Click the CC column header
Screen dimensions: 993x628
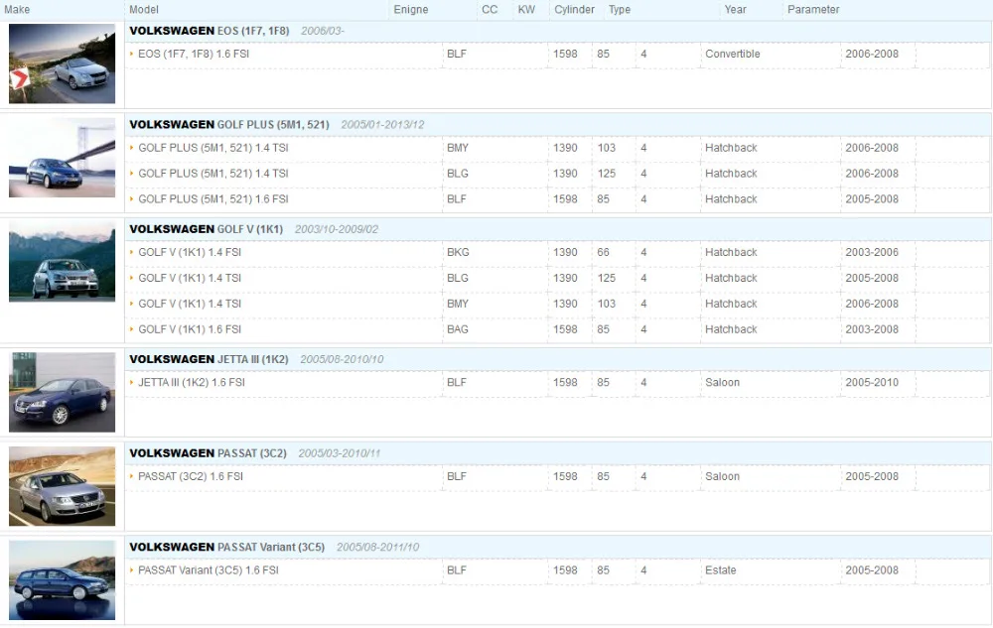coord(490,10)
